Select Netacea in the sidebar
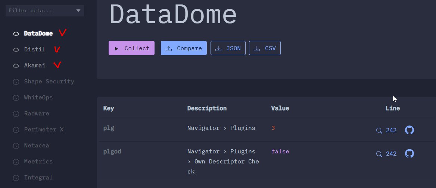This screenshot has height=188, width=436. coord(37,146)
